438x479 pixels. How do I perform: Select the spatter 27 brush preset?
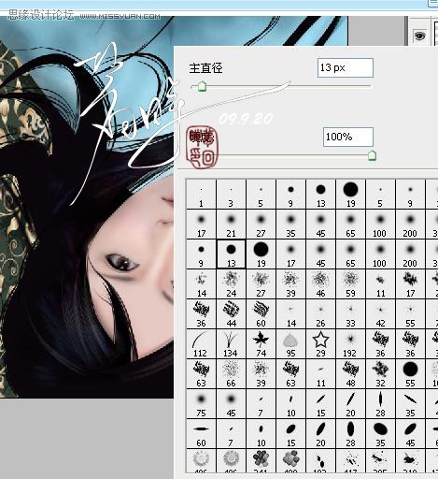point(261,284)
